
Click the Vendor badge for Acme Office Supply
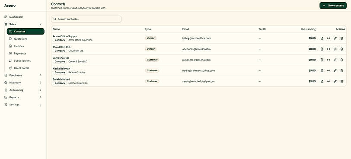pos(151,38)
